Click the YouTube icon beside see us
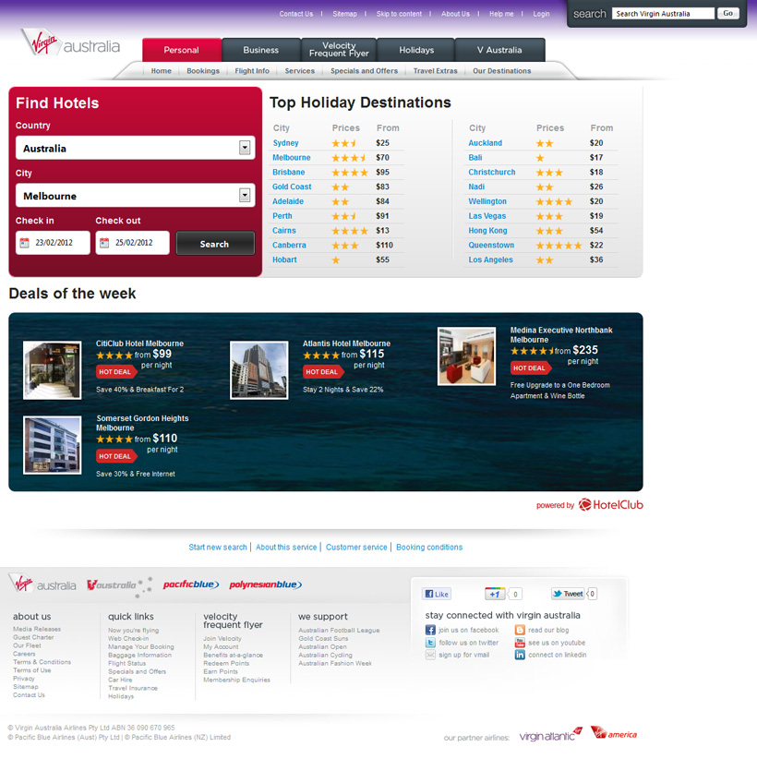The image size is (757, 759). click(520, 643)
